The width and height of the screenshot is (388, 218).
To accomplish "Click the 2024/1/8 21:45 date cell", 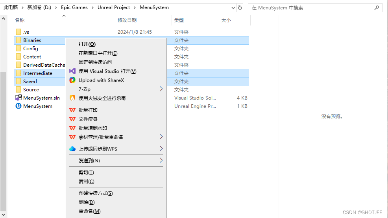I will click(135, 32).
